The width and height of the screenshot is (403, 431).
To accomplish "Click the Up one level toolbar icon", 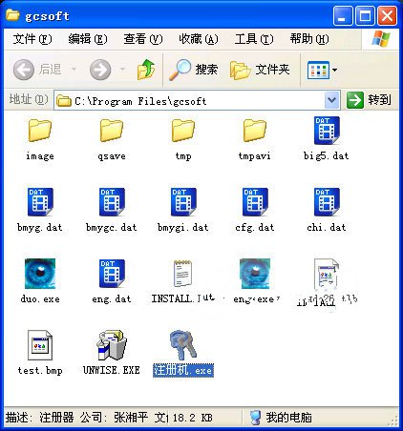I will [146, 70].
